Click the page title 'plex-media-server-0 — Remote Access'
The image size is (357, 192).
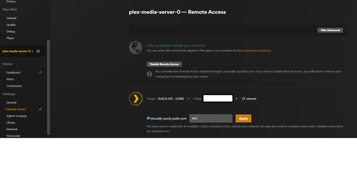click(x=177, y=12)
